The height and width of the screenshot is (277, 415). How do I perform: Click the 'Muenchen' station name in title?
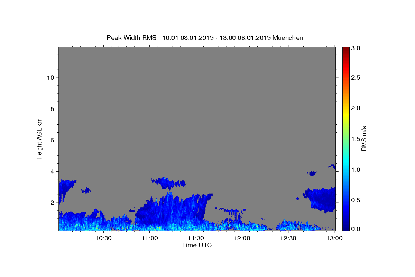[x=288, y=38]
